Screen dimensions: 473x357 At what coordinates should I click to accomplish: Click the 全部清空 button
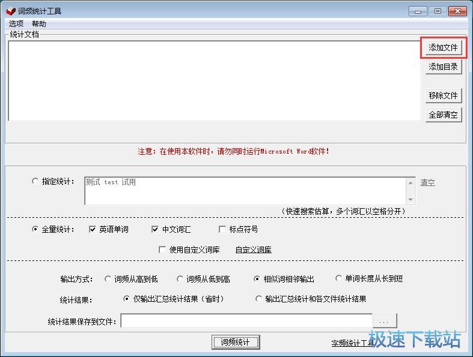[x=443, y=115]
